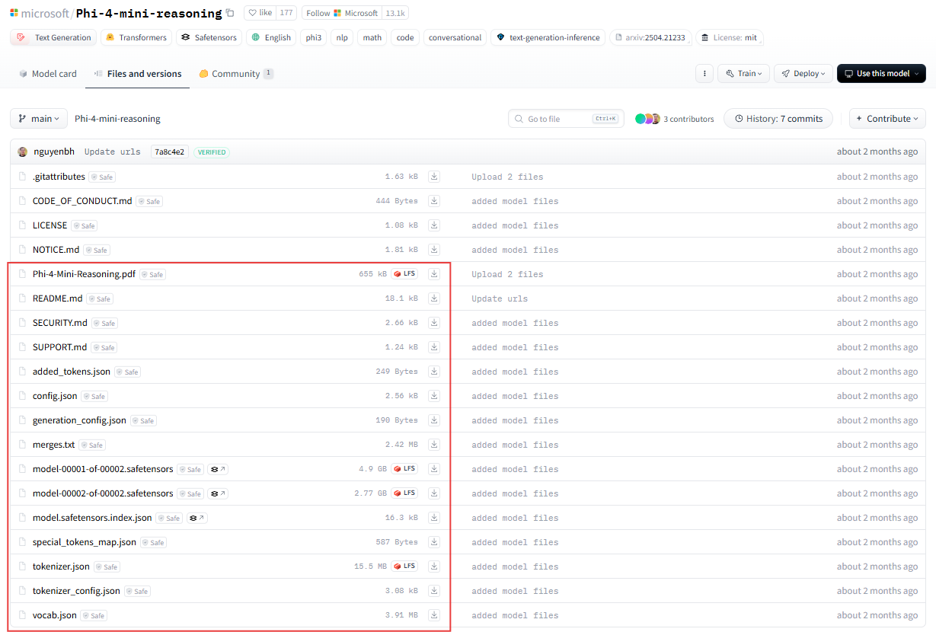936x632 pixels.
Task: Open the config.json file
Action: pyautogui.click(x=55, y=396)
